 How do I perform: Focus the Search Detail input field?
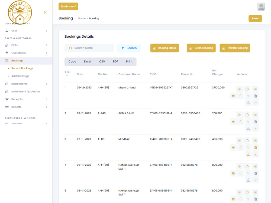click(x=89, y=48)
